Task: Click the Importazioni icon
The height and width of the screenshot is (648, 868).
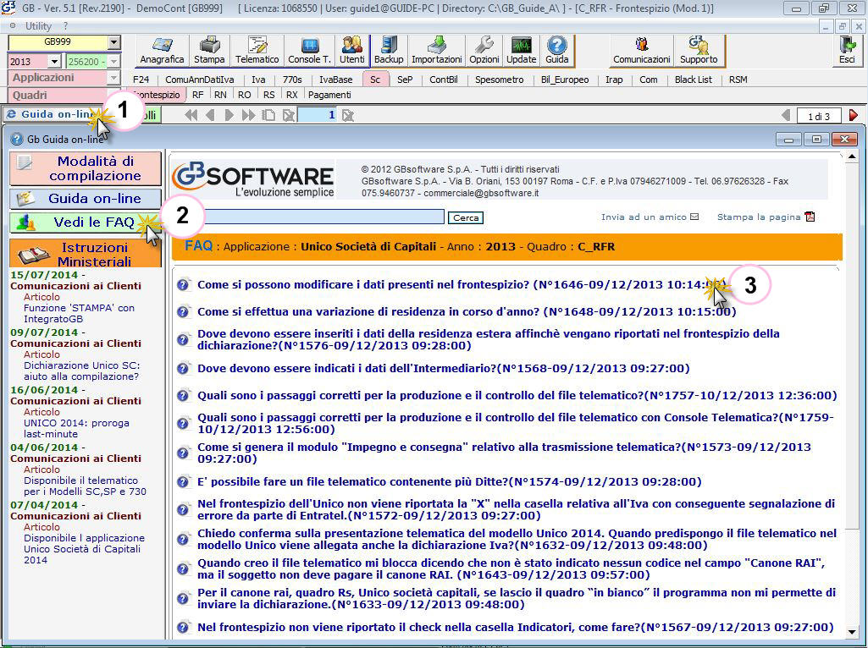Action: coord(436,51)
